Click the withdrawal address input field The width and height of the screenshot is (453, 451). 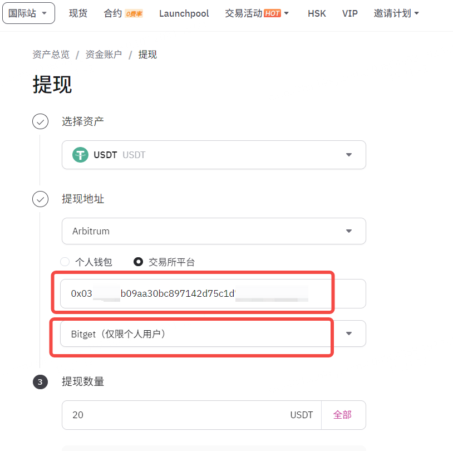(x=213, y=294)
